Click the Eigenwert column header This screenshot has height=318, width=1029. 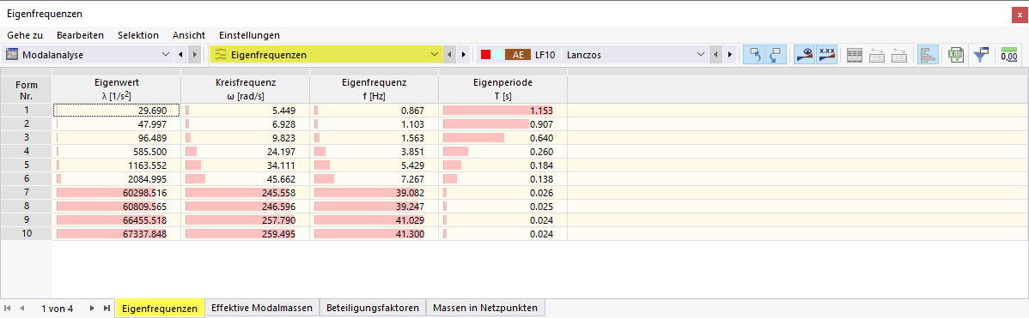point(116,90)
